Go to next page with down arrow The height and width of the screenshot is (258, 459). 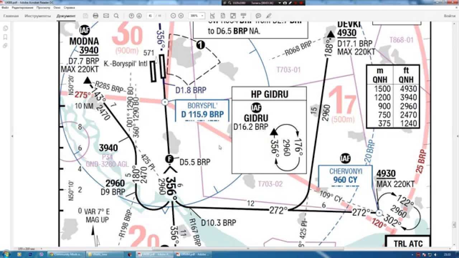139,16
